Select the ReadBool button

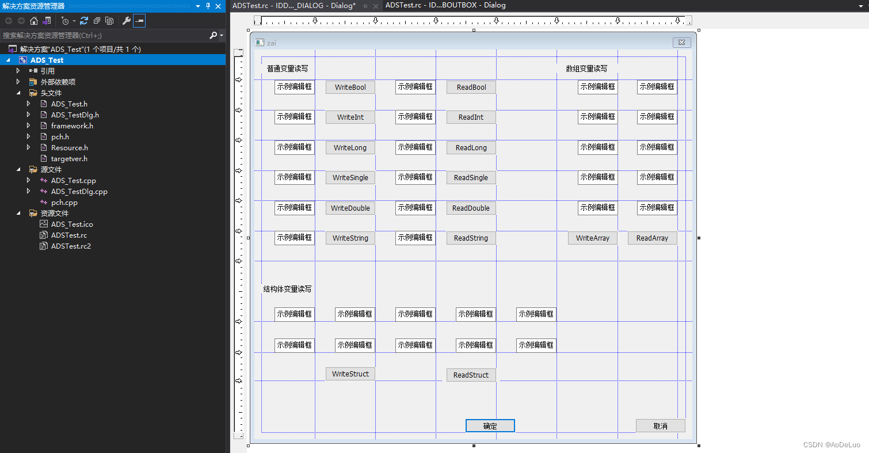pyautogui.click(x=471, y=87)
